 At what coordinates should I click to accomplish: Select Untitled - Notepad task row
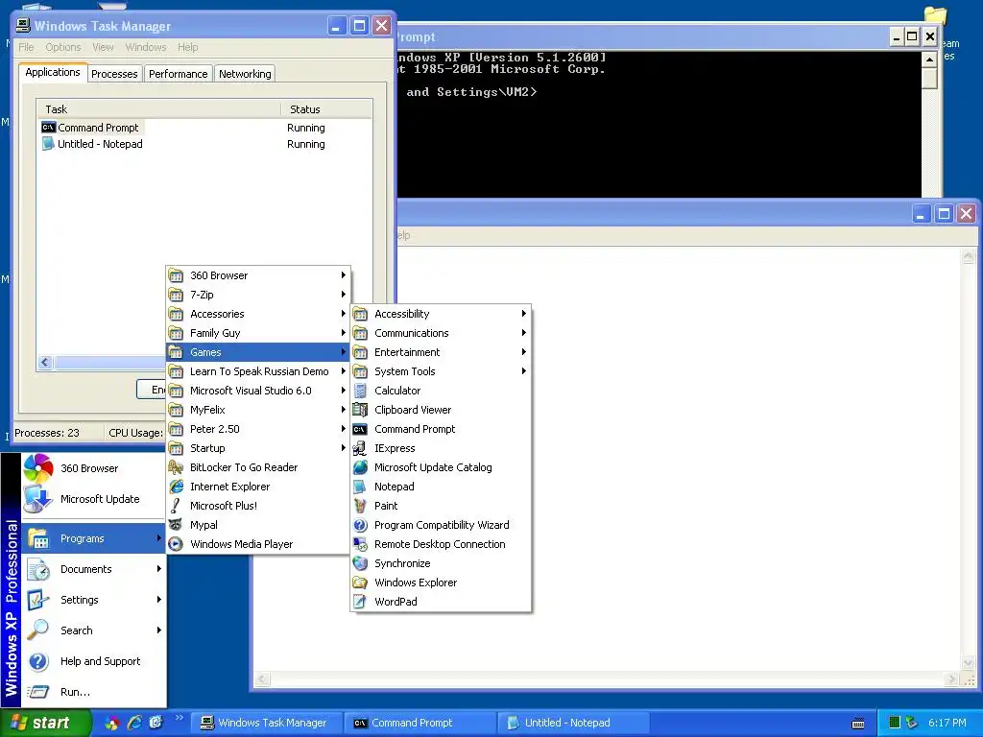pyautogui.click(x=204, y=144)
